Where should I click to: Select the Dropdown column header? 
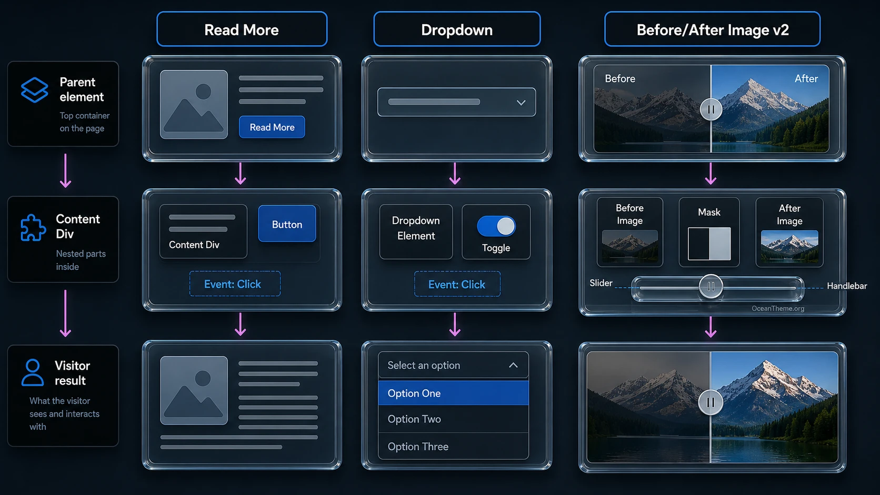pyautogui.click(x=457, y=29)
